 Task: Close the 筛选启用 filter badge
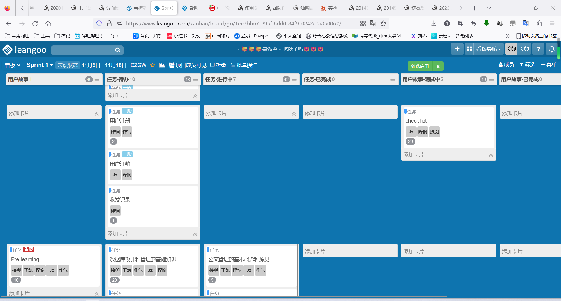[438, 66]
